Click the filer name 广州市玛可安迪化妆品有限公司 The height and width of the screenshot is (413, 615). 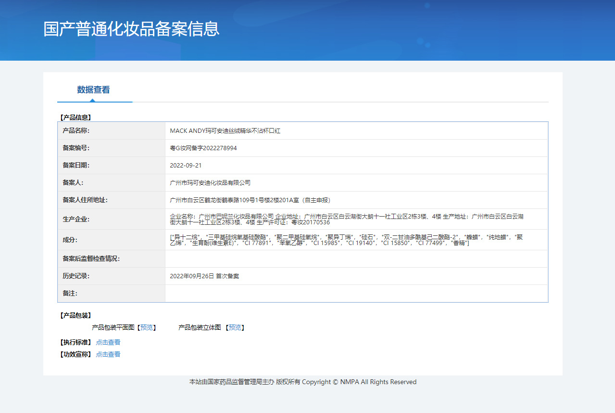(210, 183)
